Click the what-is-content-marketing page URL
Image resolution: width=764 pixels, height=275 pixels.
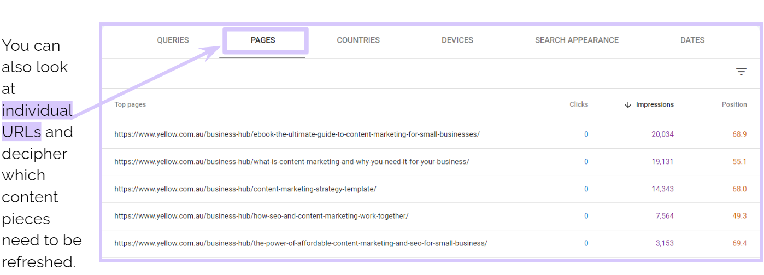tap(291, 161)
